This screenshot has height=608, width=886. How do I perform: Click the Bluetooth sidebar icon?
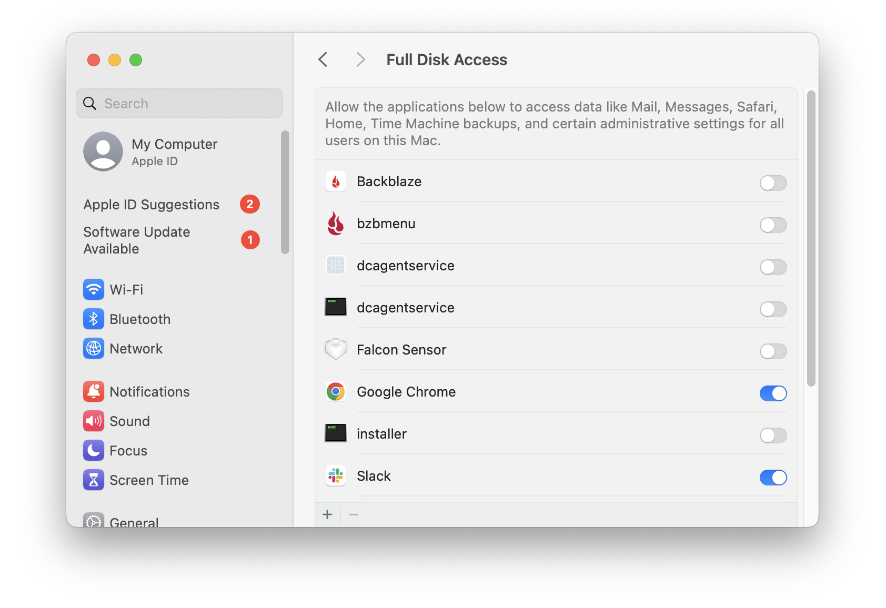click(94, 319)
